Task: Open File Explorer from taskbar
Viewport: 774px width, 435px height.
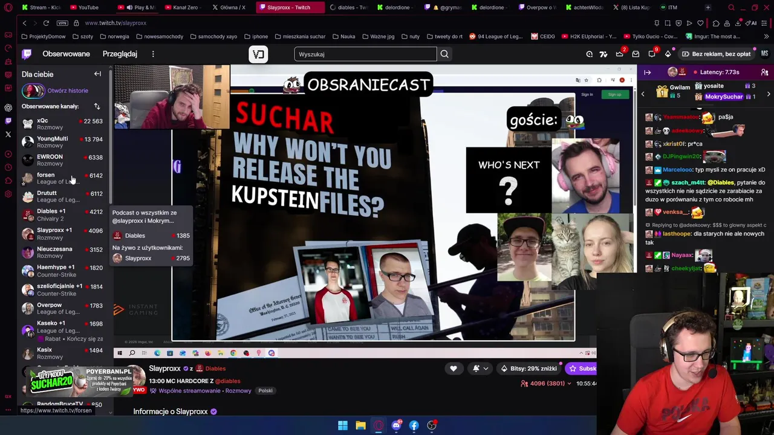Action: tap(360, 425)
